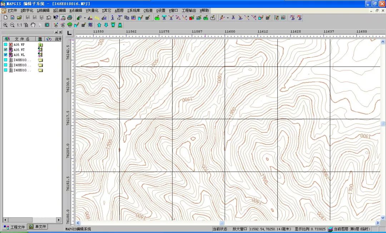Click the copy (two pages) icon
This screenshot has height=233, width=386.
point(127,18)
